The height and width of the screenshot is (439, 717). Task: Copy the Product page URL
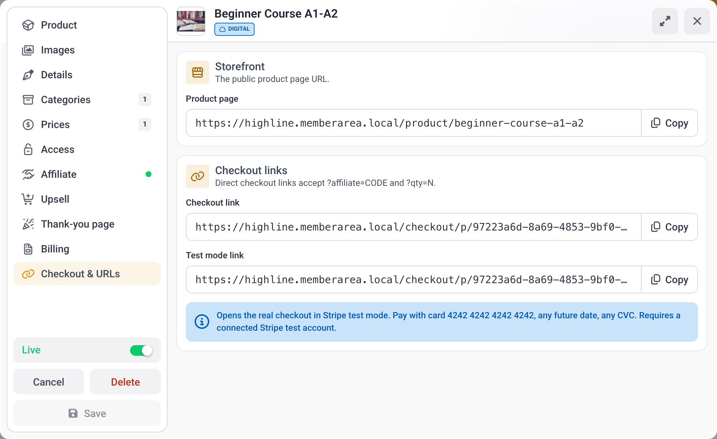pos(669,123)
